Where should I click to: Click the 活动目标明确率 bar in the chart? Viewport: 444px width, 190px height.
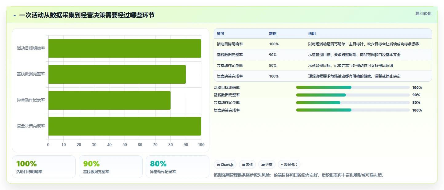pyautogui.click(x=125, y=48)
